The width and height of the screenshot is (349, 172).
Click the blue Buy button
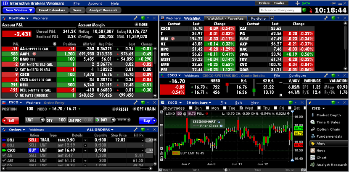coord(148,121)
